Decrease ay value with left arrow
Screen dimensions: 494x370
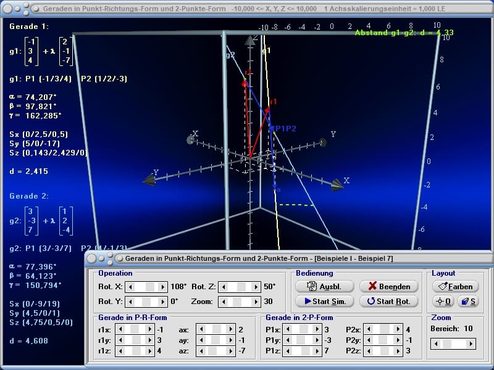(201, 340)
